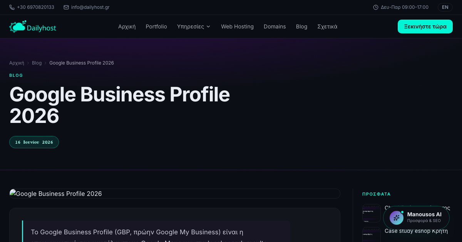
Task: Open the Σχετικά nav item
Action: click(327, 27)
